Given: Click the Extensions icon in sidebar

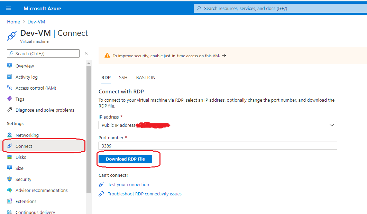Looking at the screenshot, I should coord(9,201).
